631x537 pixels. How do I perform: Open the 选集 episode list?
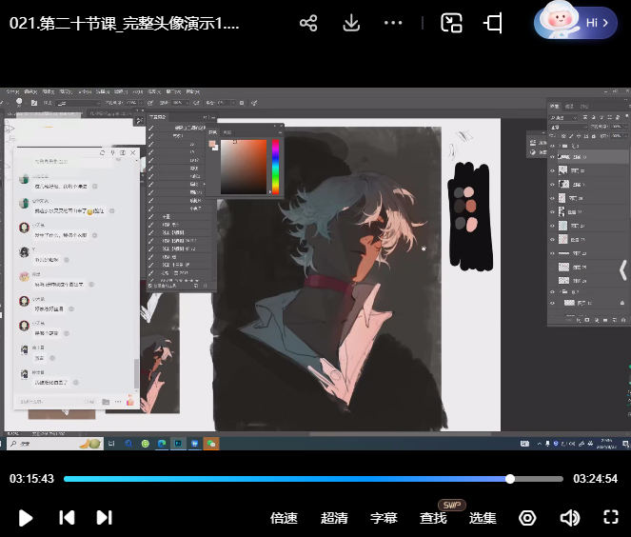[x=483, y=518]
